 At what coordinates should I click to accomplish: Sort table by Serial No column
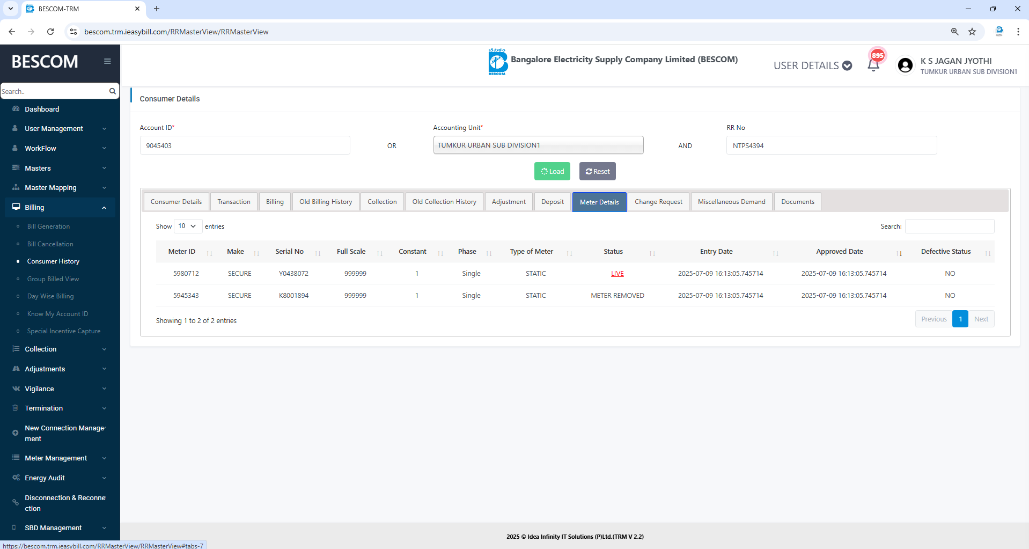[289, 252]
